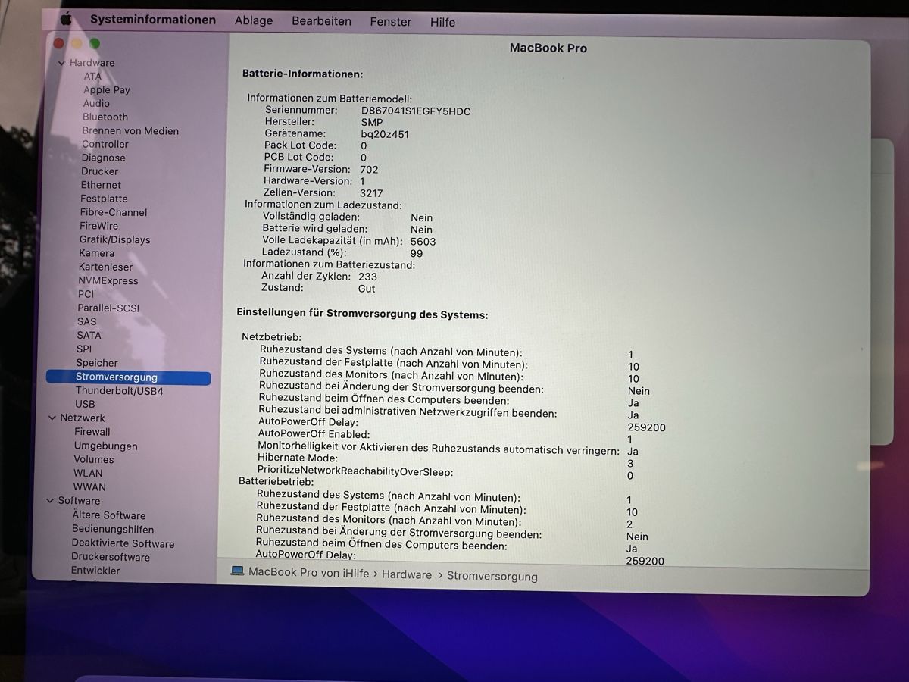The image size is (909, 682).
Task: Collapse the Netzwerk section
Action: point(52,418)
